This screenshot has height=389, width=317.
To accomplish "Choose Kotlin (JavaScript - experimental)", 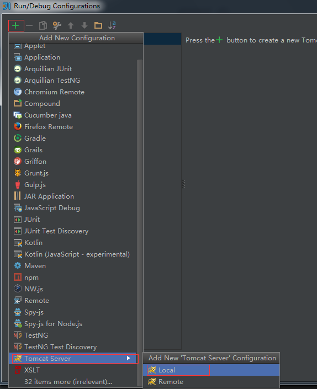I will [x=72, y=254].
